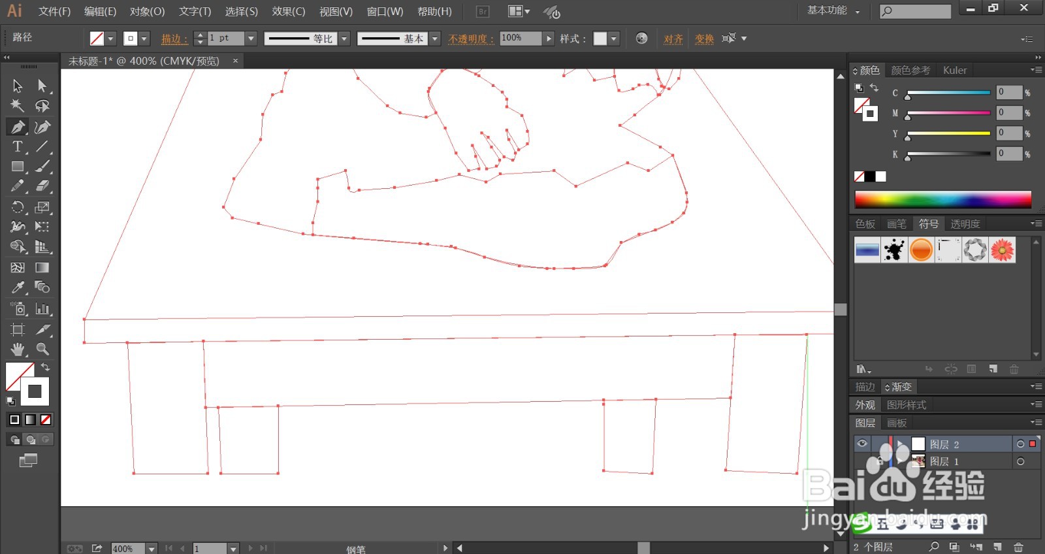Select the Type tool
1045x554 pixels.
tap(18, 146)
